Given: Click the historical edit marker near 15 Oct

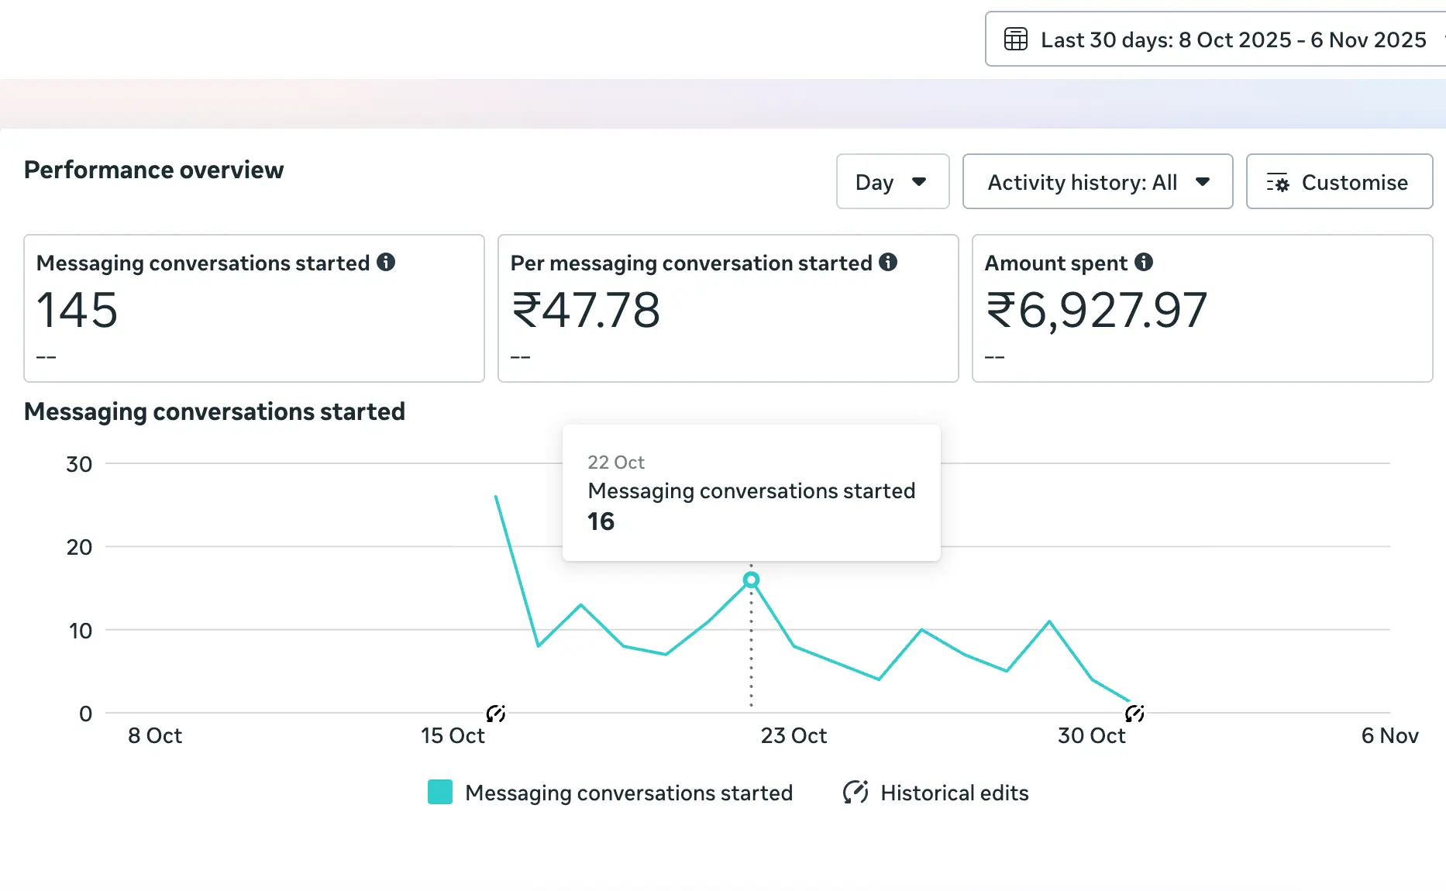Looking at the screenshot, I should coord(496,714).
